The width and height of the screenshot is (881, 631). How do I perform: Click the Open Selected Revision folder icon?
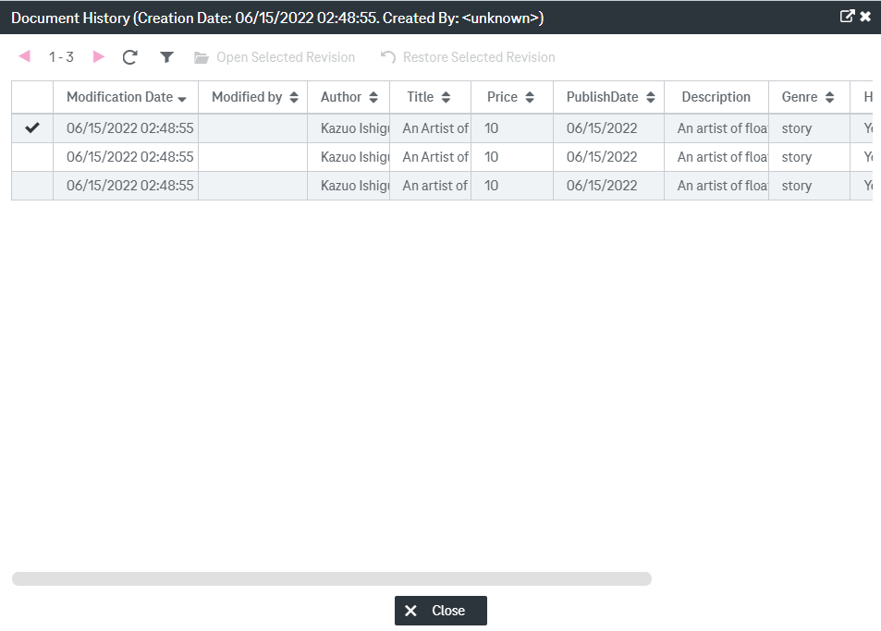pos(202,56)
